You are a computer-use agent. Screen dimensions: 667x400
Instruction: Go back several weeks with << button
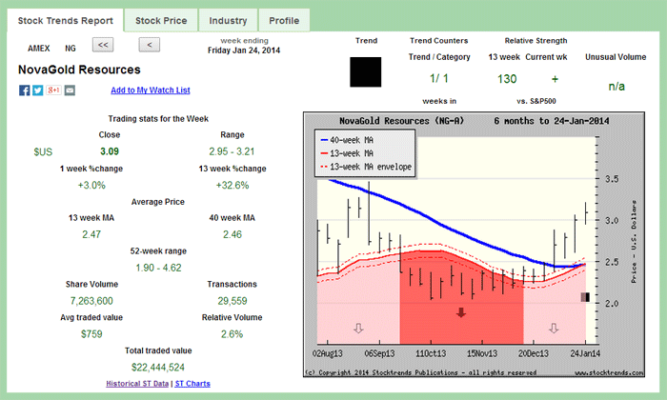[103, 45]
